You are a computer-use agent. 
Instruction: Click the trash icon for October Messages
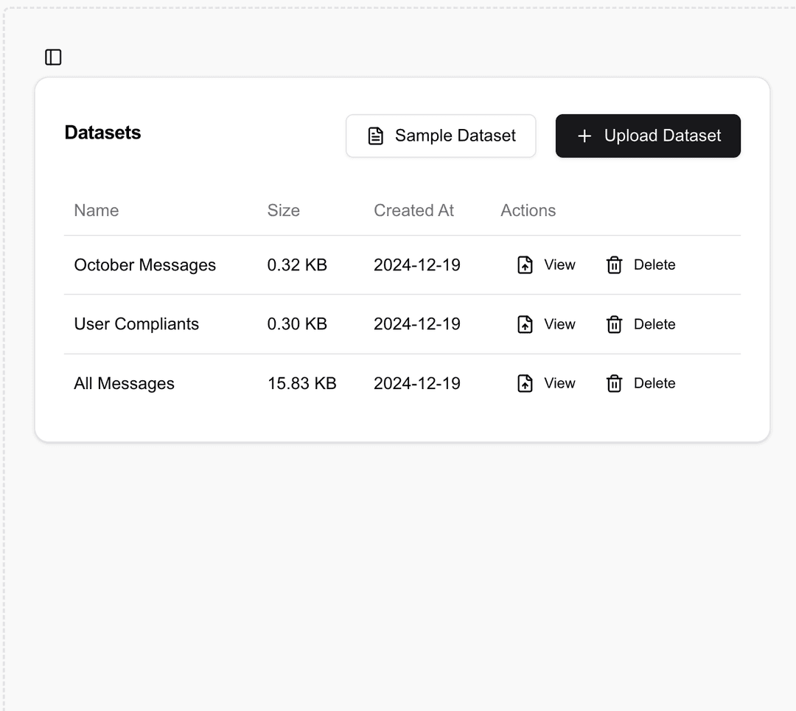click(x=614, y=265)
